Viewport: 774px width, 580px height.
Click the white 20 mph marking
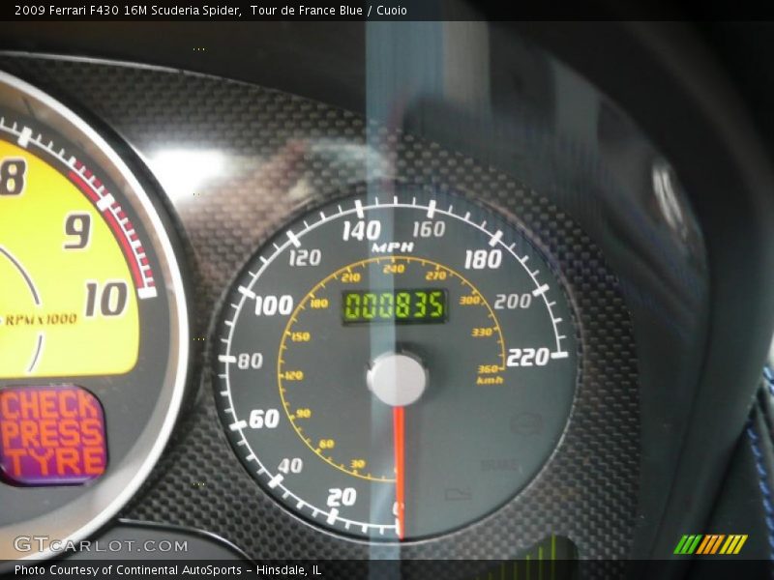(342, 497)
